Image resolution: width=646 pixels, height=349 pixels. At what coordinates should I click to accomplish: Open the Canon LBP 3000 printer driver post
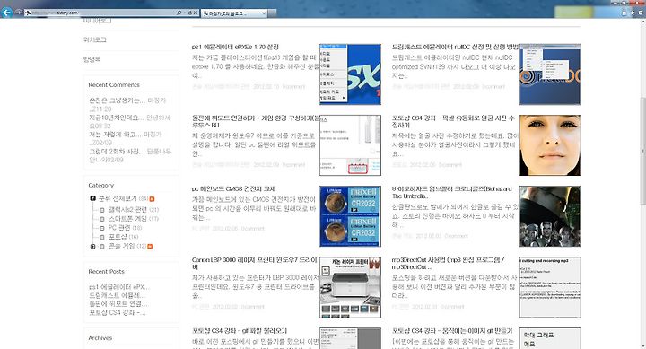click(255, 263)
